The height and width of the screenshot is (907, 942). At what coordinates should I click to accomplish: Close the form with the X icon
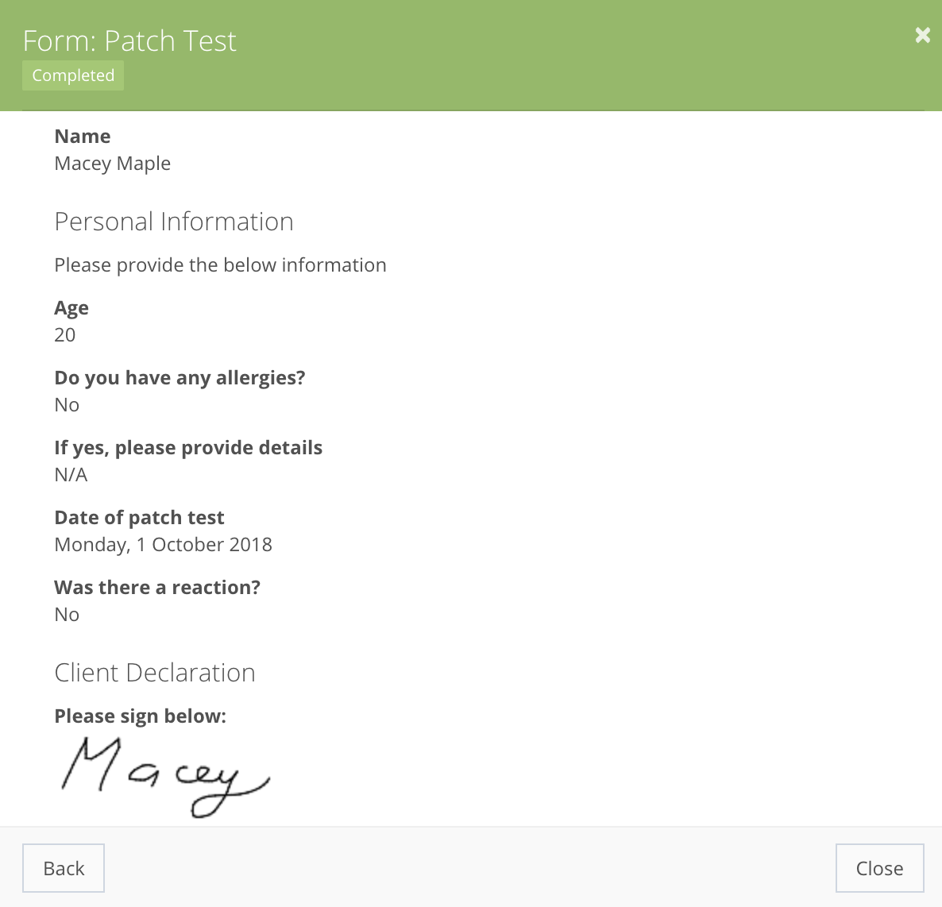922,36
